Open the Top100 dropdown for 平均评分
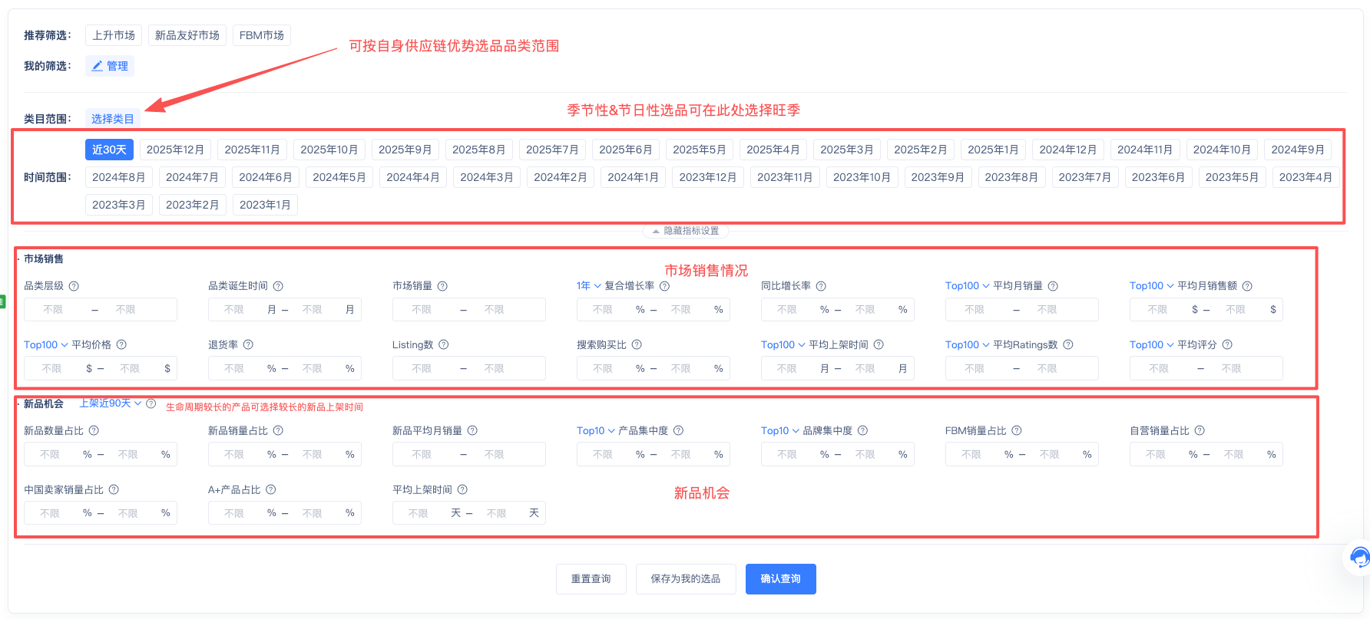The width and height of the screenshot is (1370, 619). (1151, 345)
